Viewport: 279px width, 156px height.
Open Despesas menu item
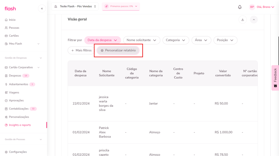[x=15, y=76]
